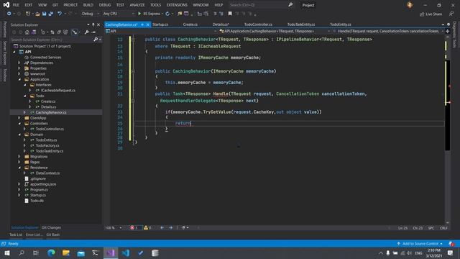The height and width of the screenshot is (259, 460).
Task: Open the Git Bash panel tab
Action: tap(53, 235)
